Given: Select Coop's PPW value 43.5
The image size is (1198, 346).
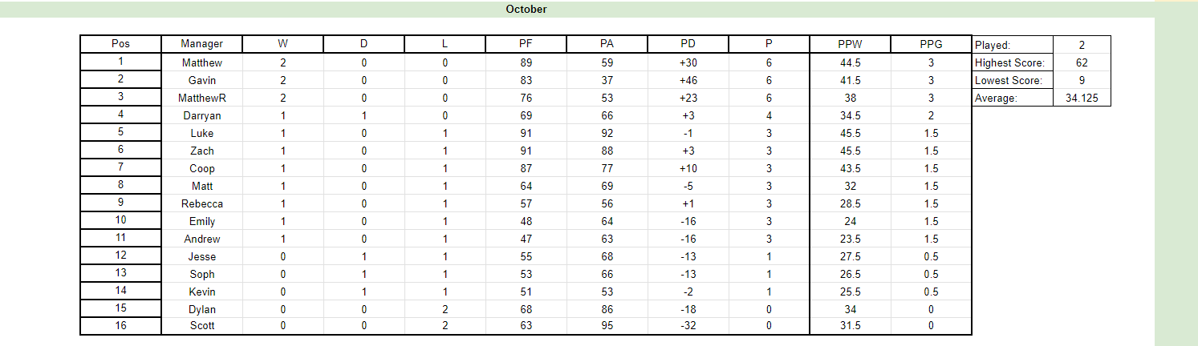Looking at the screenshot, I should [x=850, y=168].
